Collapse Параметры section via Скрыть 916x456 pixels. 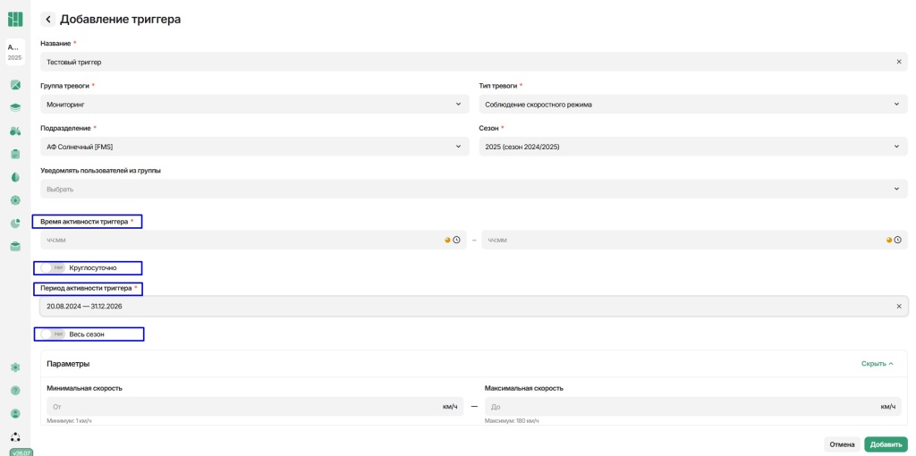coord(878,364)
